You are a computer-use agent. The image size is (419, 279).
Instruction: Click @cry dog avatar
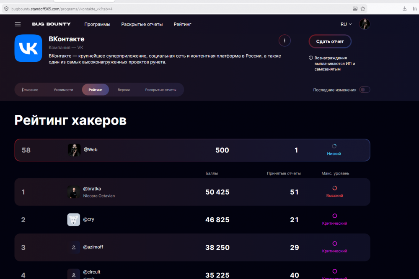(73, 220)
